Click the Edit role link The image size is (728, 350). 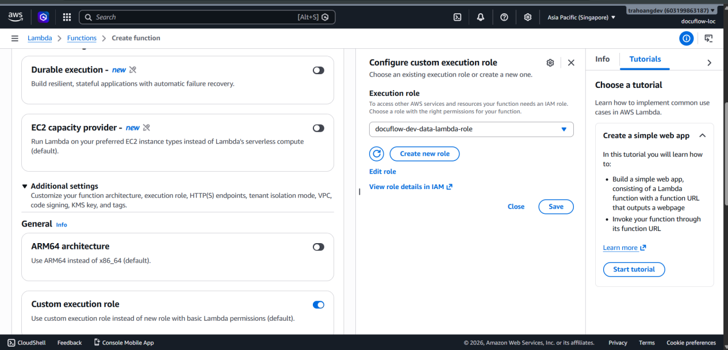pos(382,171)
